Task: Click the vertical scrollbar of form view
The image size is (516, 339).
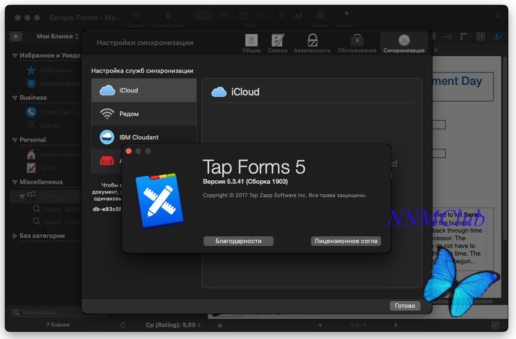Action: coord(505,148)
